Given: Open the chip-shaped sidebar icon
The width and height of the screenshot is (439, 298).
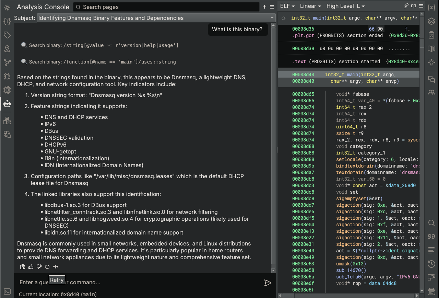Looking at the screenshot, I should pyautogui.click(x=7, y=90).
